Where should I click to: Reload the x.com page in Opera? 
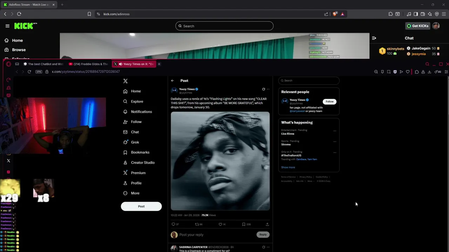pos(29,72)
